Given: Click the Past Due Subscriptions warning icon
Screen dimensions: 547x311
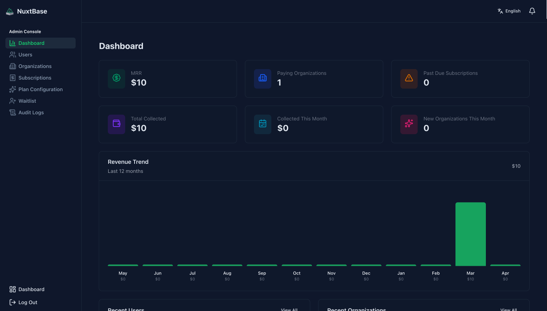Looking at the screenshot, I should pos(409,78).
